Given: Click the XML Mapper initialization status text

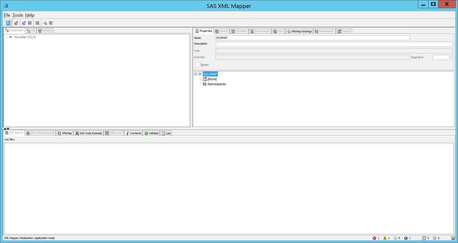Looking at the screenshot, I should pyautogui.click(x=29, y=238).
